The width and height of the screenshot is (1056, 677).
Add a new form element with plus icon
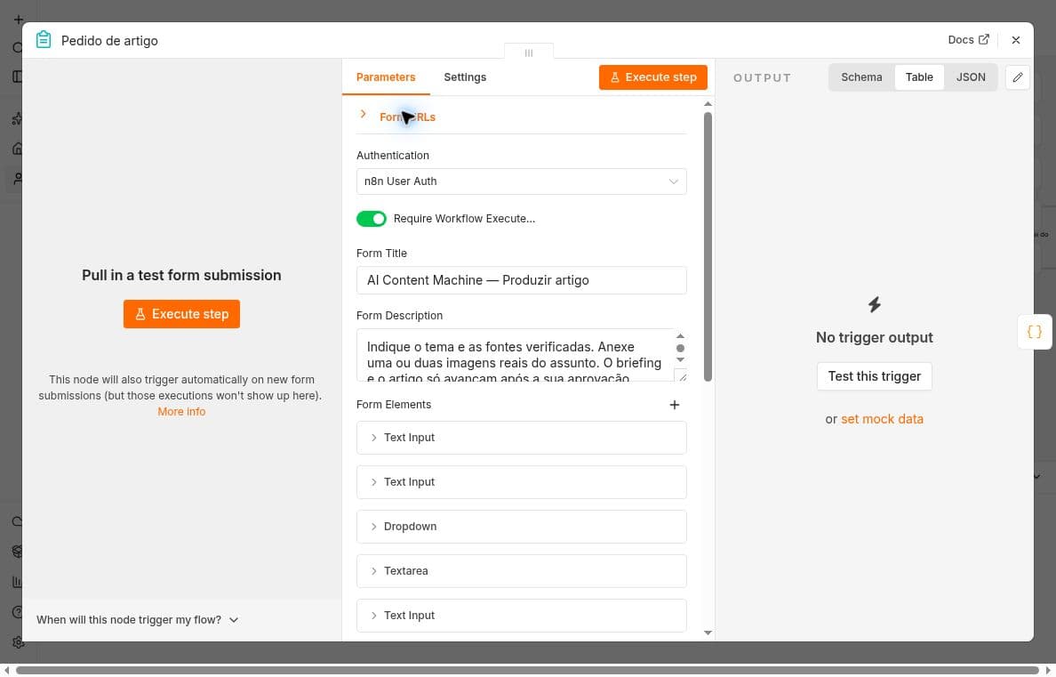(674, 405)
